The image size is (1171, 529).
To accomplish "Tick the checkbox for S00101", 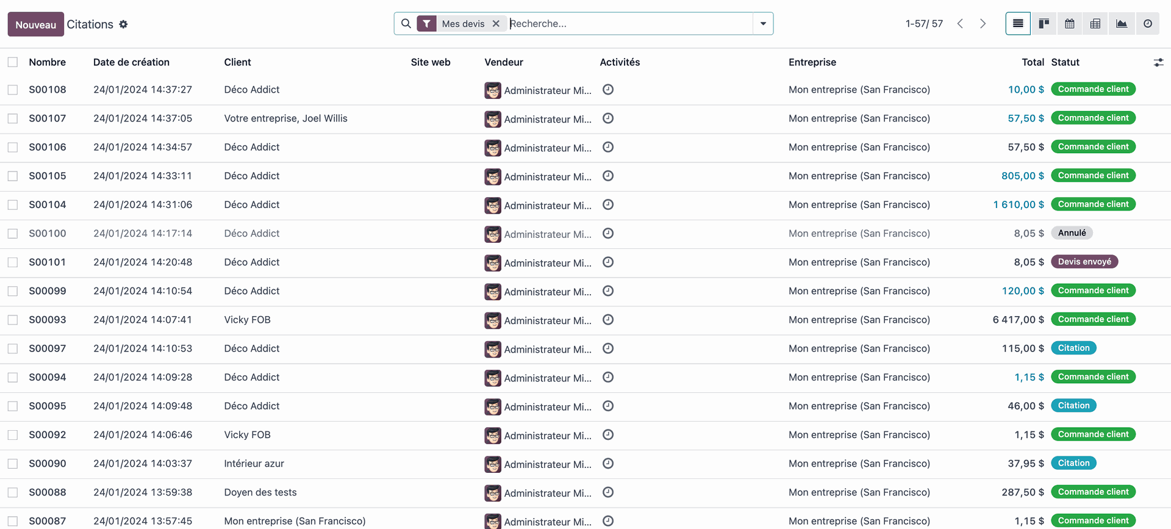I will [x=13, y=262].
